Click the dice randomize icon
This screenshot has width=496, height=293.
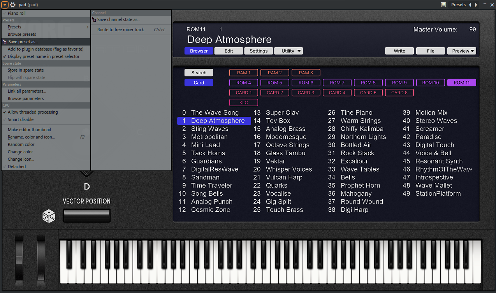click(49, 216)
